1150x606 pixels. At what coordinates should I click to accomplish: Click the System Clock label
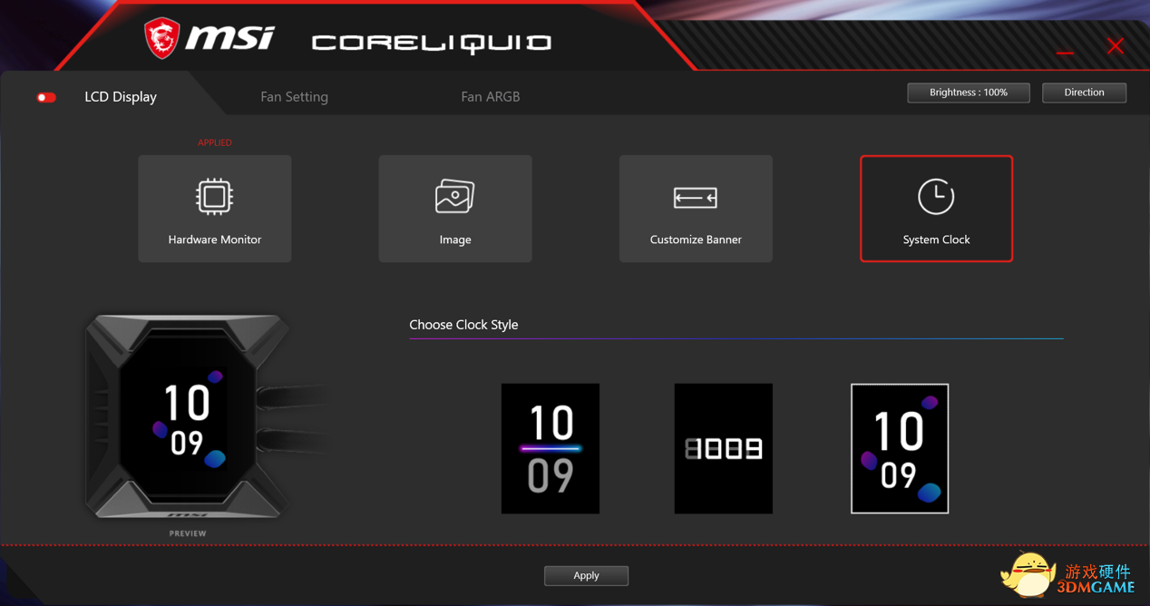pyautogui.click(x=936, y=239)
